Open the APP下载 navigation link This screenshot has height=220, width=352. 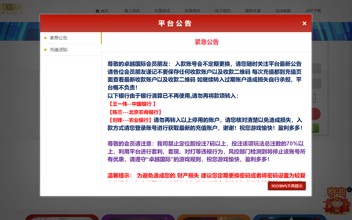313,11
